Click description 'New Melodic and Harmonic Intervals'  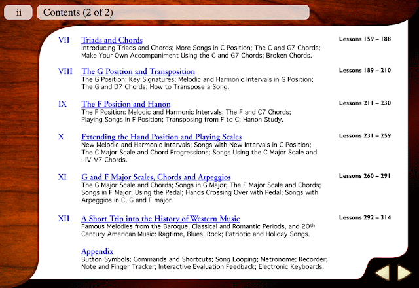click(x=196, y=145)
